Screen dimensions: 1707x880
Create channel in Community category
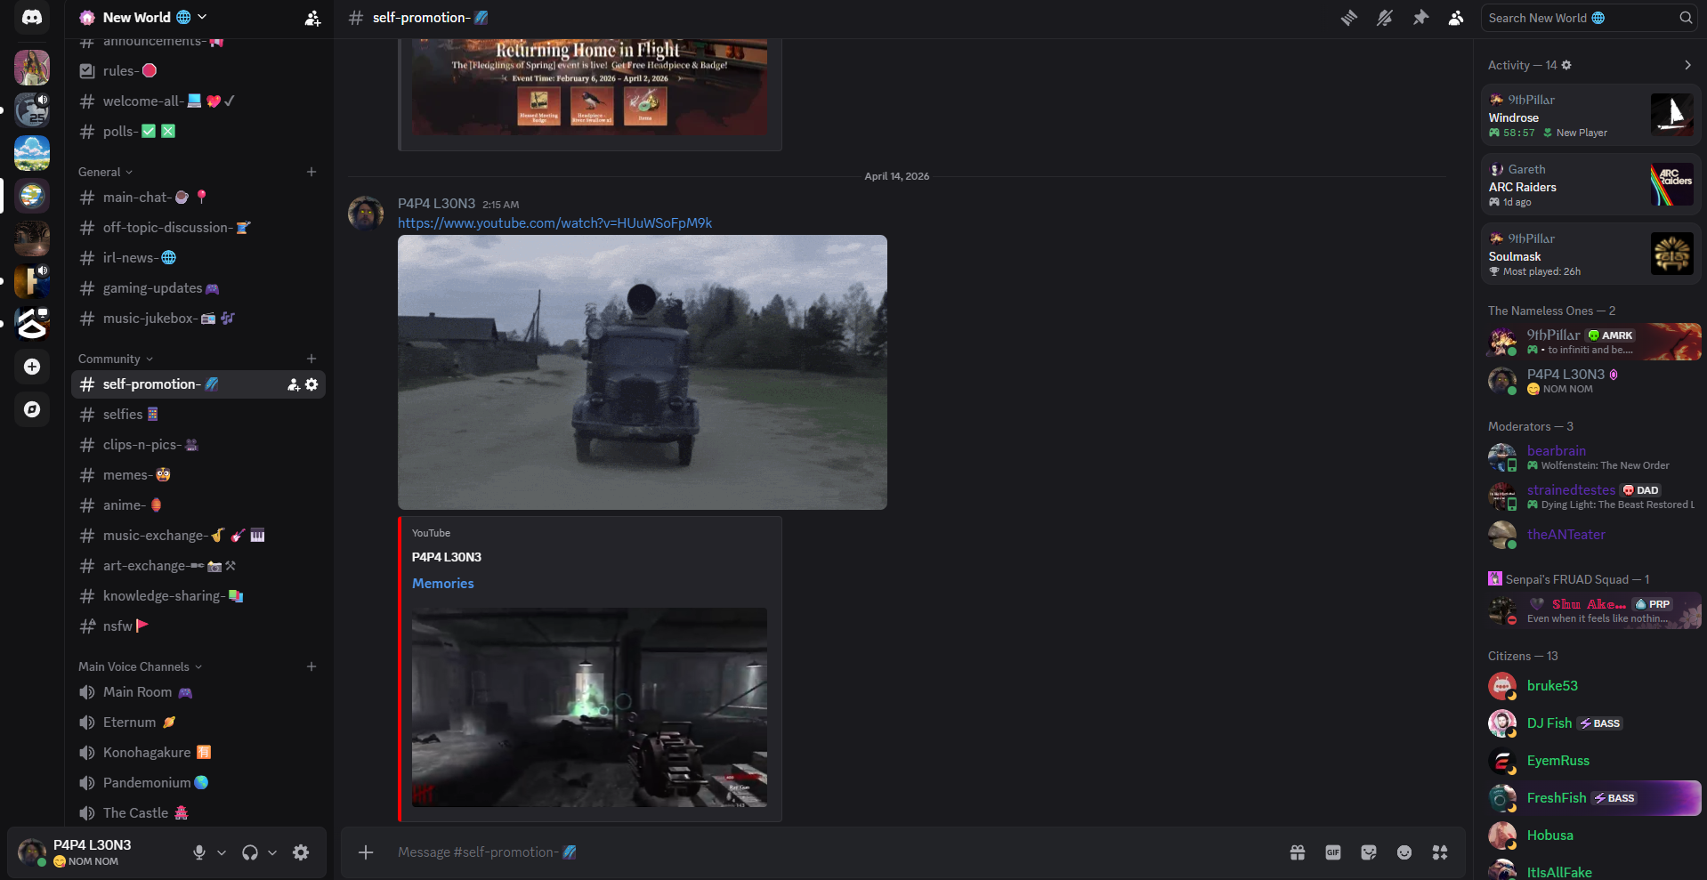(311, 359)
